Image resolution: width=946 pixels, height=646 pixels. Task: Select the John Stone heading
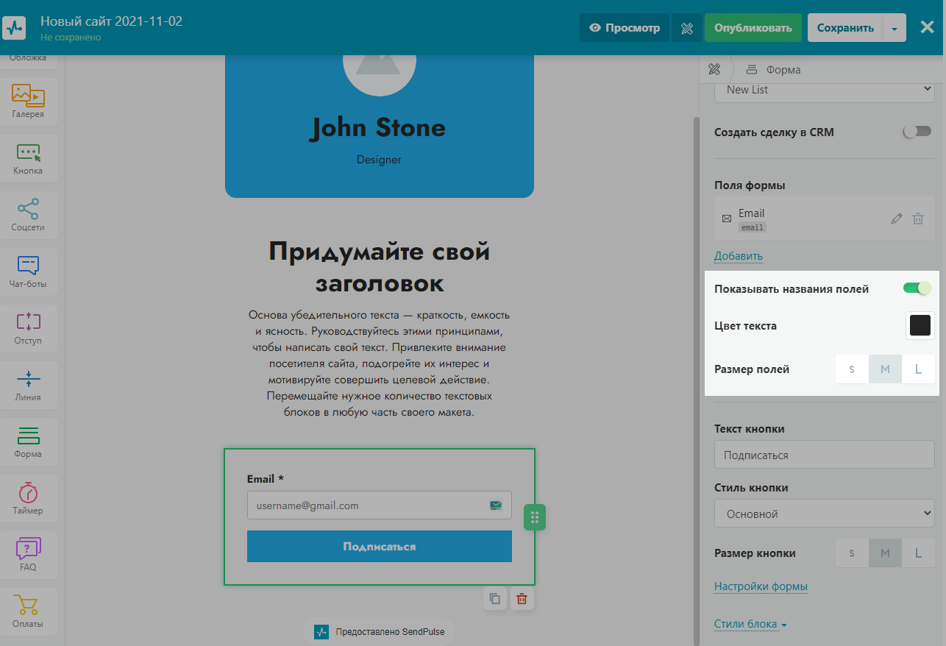(379, 128)
